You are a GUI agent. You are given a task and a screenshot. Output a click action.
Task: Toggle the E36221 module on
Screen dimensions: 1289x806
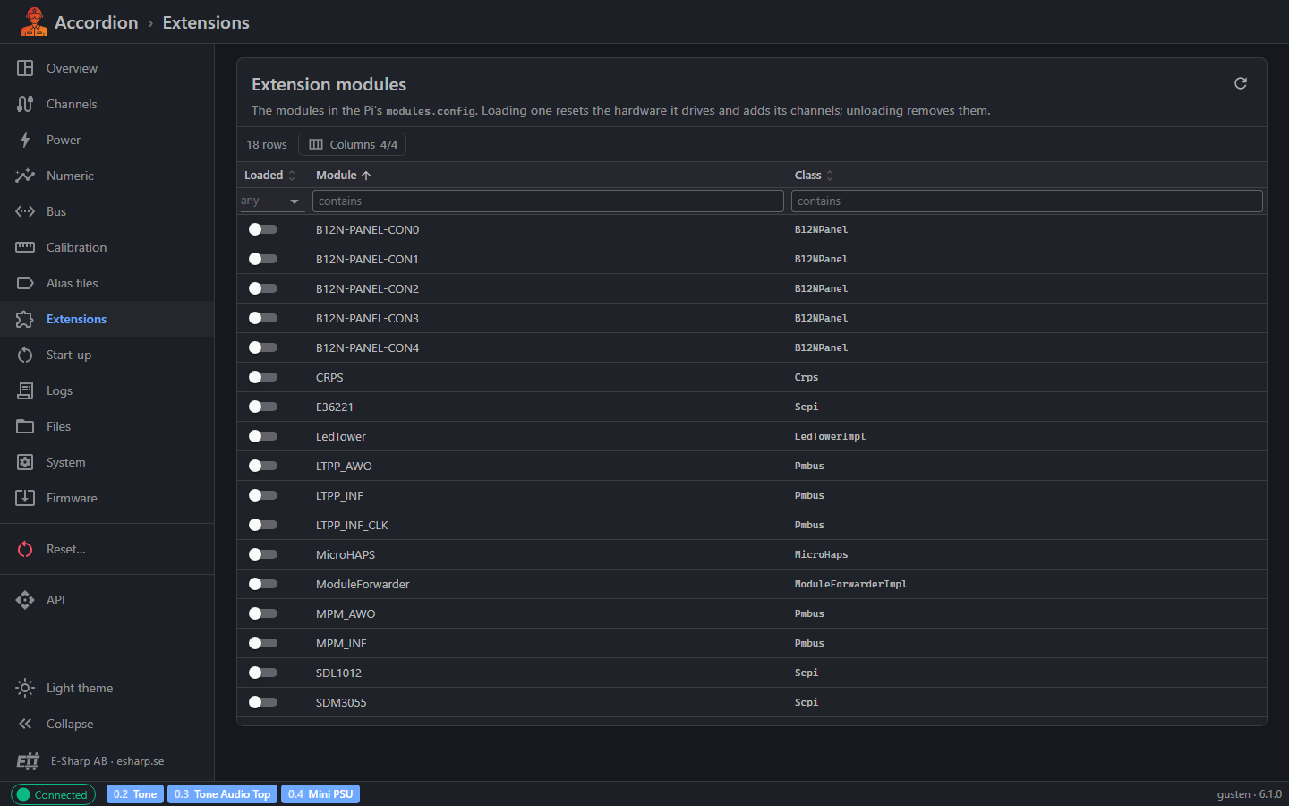coord(263,407)
